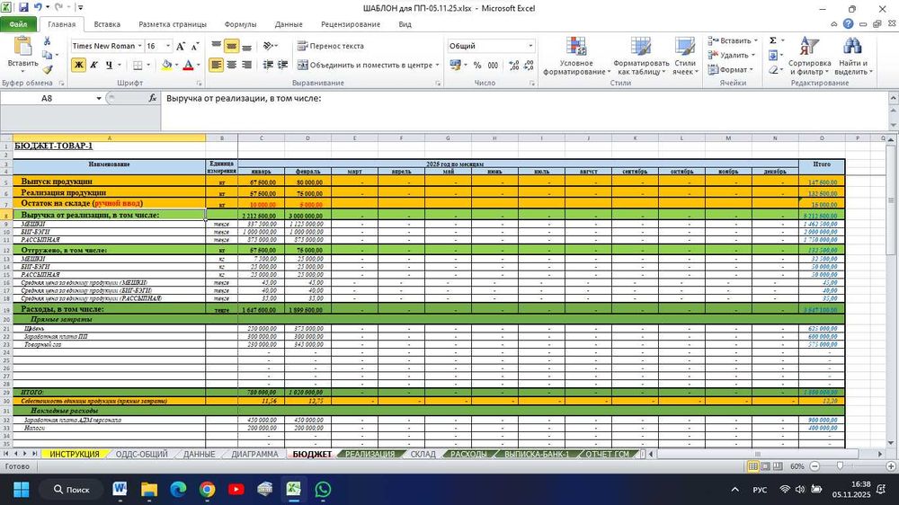
Task: Decrease decimal places
Action: [x=529, y=66]
